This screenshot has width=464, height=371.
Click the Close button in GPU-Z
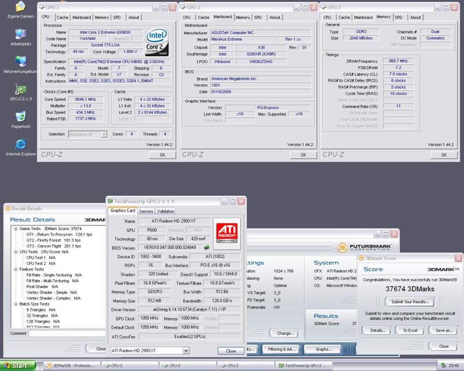[x=231, y=351]
